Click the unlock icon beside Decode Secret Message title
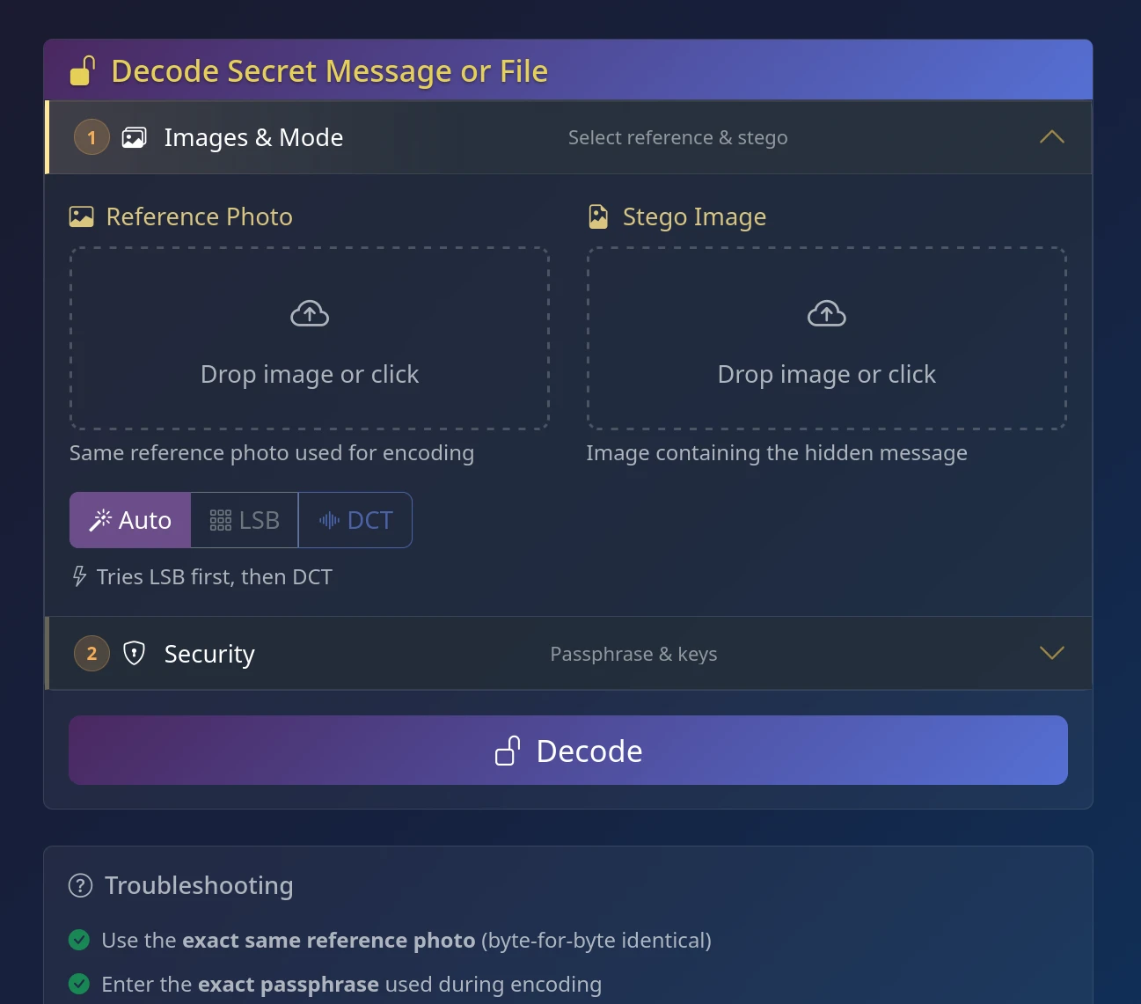 pos(82,71)
